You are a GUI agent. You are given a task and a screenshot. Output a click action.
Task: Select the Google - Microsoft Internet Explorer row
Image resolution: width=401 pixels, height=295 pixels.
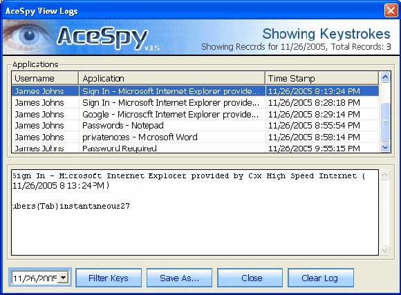point(196,114)
